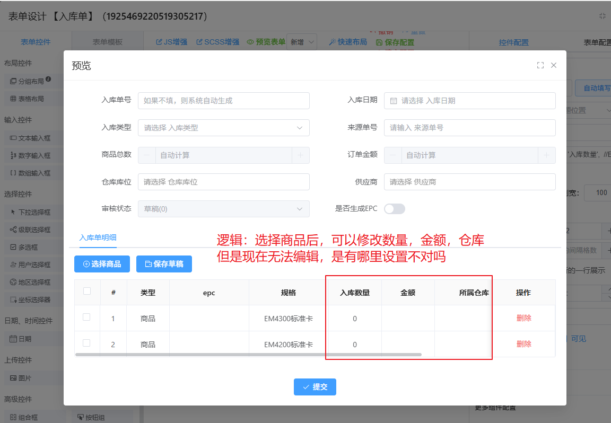Open the 入库类型 dropdown
611x423 pixels.
(223, 128)
